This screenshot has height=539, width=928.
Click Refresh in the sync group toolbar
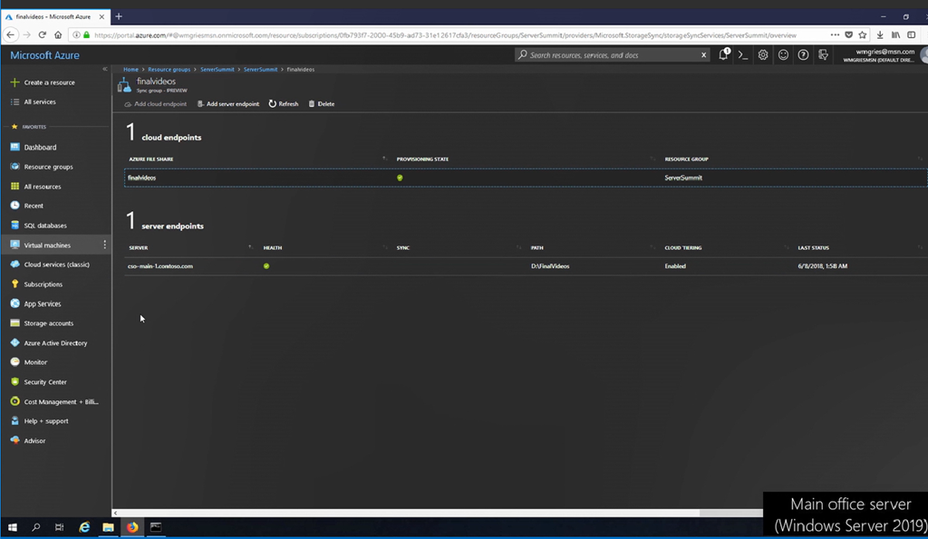coord(284,104)
